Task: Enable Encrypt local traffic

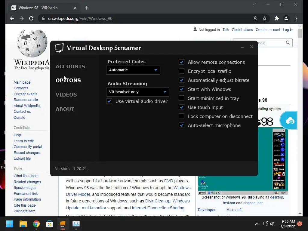Action: click(x=182, y=71)
